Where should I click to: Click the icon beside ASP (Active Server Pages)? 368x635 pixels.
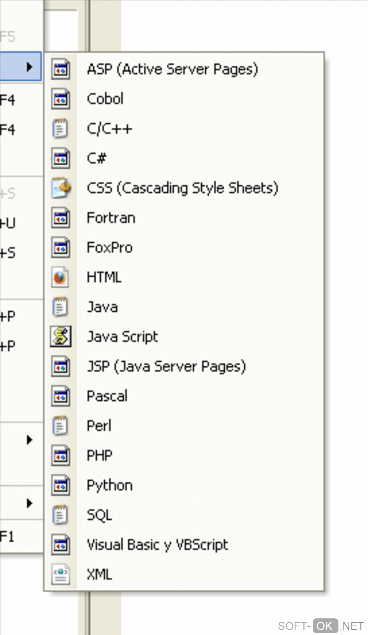pyautogui.click(x=60, y=69)
